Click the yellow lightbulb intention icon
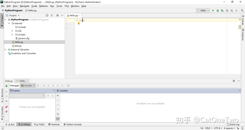 coord(79,23)
